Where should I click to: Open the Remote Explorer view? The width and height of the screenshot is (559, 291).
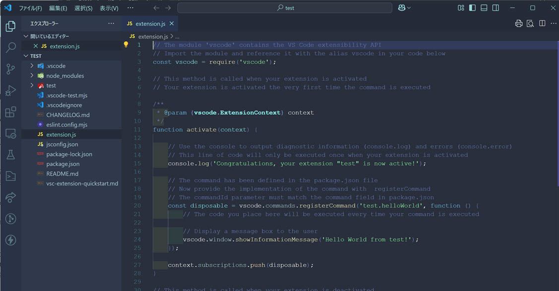tap(10, 133)
